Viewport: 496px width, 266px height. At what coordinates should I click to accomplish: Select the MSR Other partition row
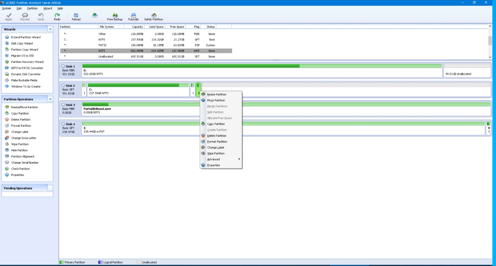146,34
